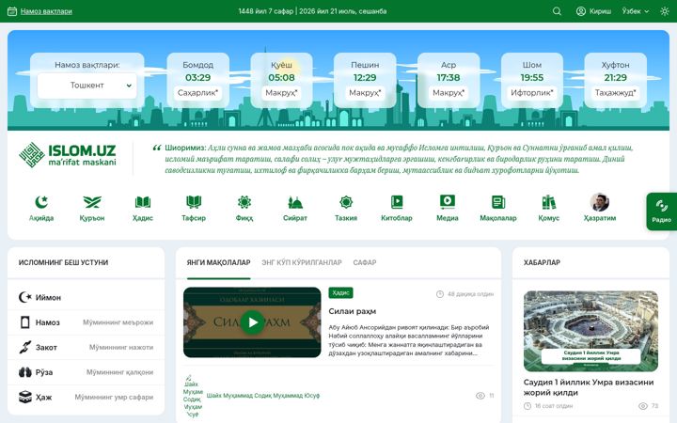Click the user profile icon beside Кириш
This screenshot has width=677, height=423.
pyautogui.click(x=581, y=11)
